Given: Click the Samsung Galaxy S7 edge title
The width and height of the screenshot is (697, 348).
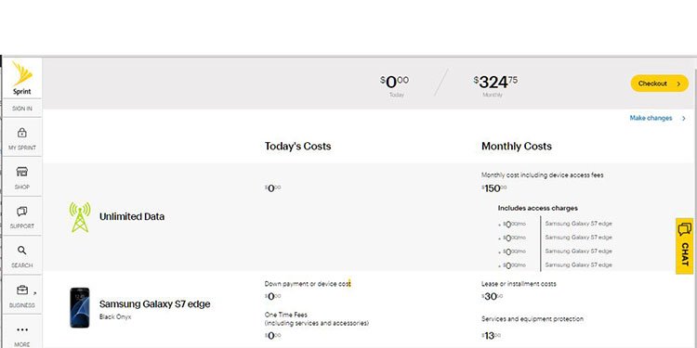Looking at the screenshot, I should pyautogui.click(x=154, y=304).
